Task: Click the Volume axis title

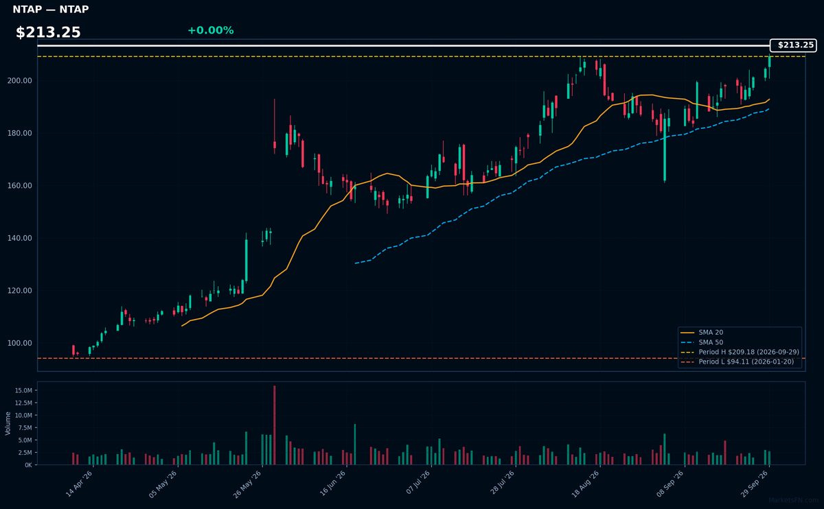Action: pyautogui.click(x=8, y=423)
